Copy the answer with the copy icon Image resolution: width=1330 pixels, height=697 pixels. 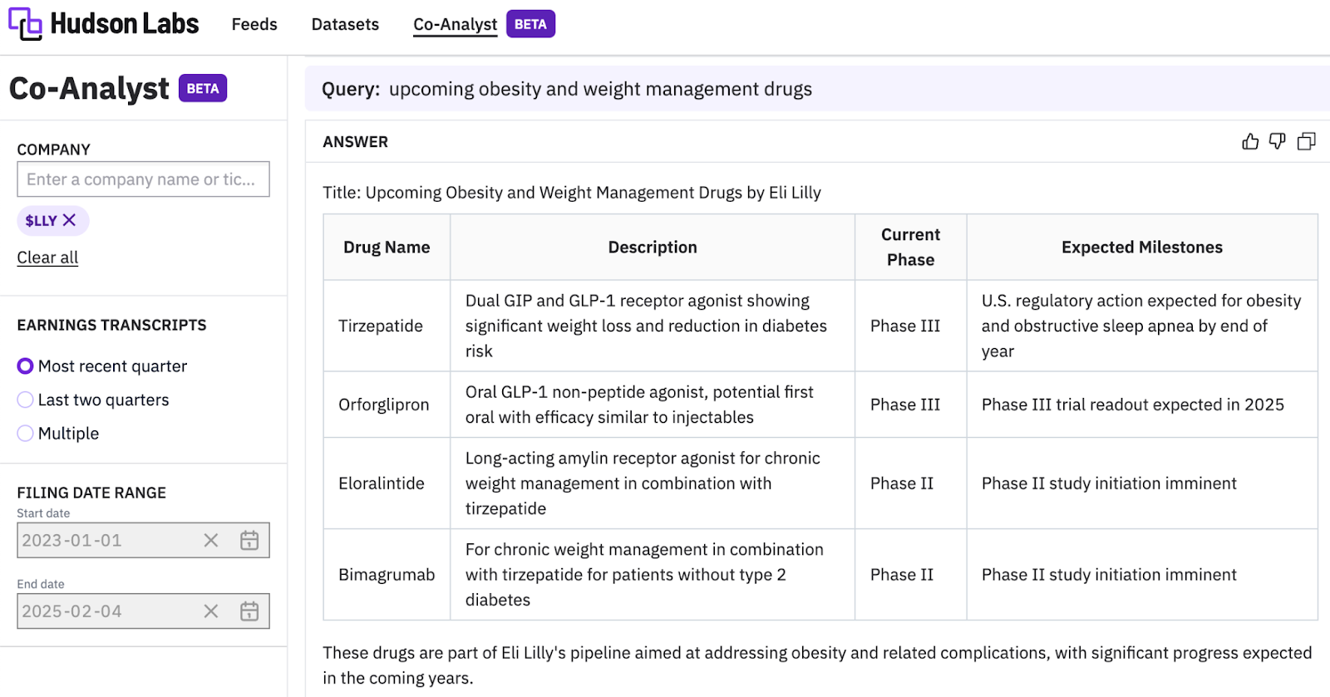1307,142
